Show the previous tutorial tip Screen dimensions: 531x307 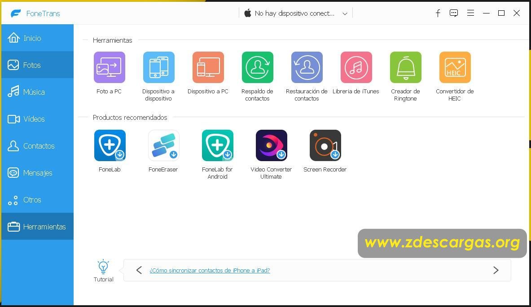tap(139, 270)
